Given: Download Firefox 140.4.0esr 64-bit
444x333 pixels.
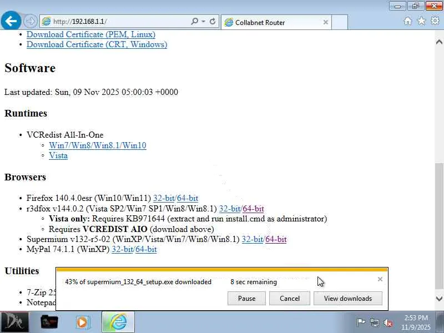Looking at the screenshot, I should 188,198.
